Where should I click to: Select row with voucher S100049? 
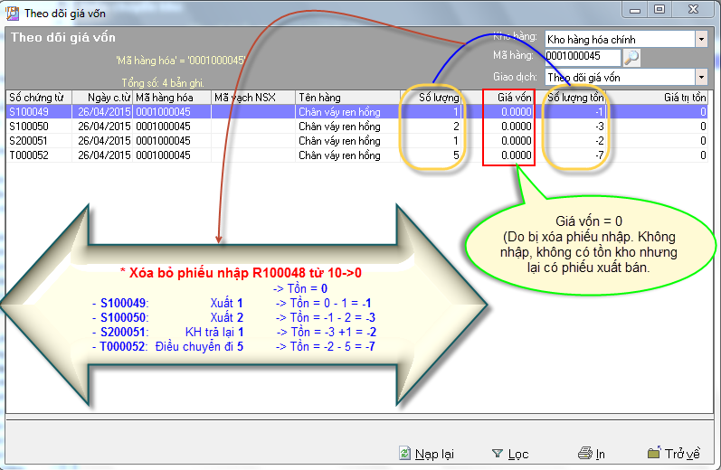pyautogui.click(x=36, y=112)
